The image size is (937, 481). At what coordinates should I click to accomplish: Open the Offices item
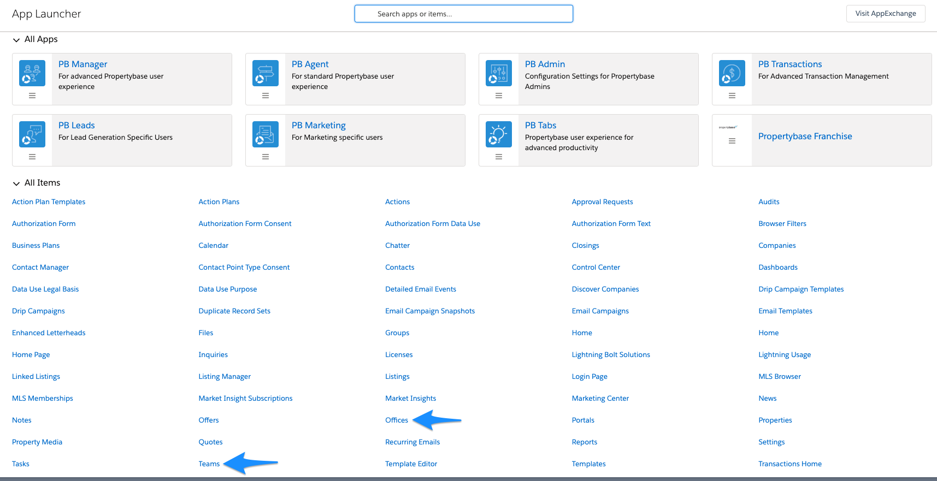pyautogui.click(x=397, y=420)
